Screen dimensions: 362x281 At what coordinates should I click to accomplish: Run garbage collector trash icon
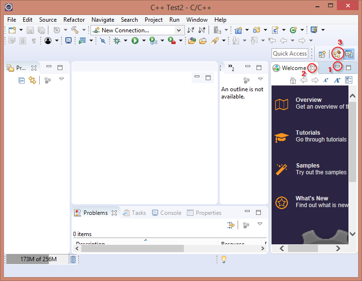click(x=73, y=259)
